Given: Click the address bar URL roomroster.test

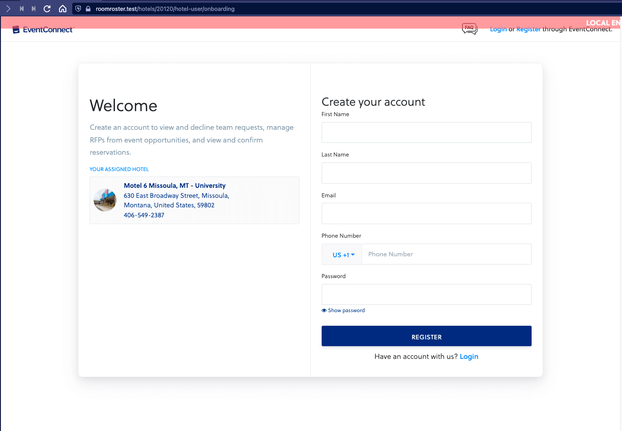Looking at the screenshot, I should [x=165, y=9].
